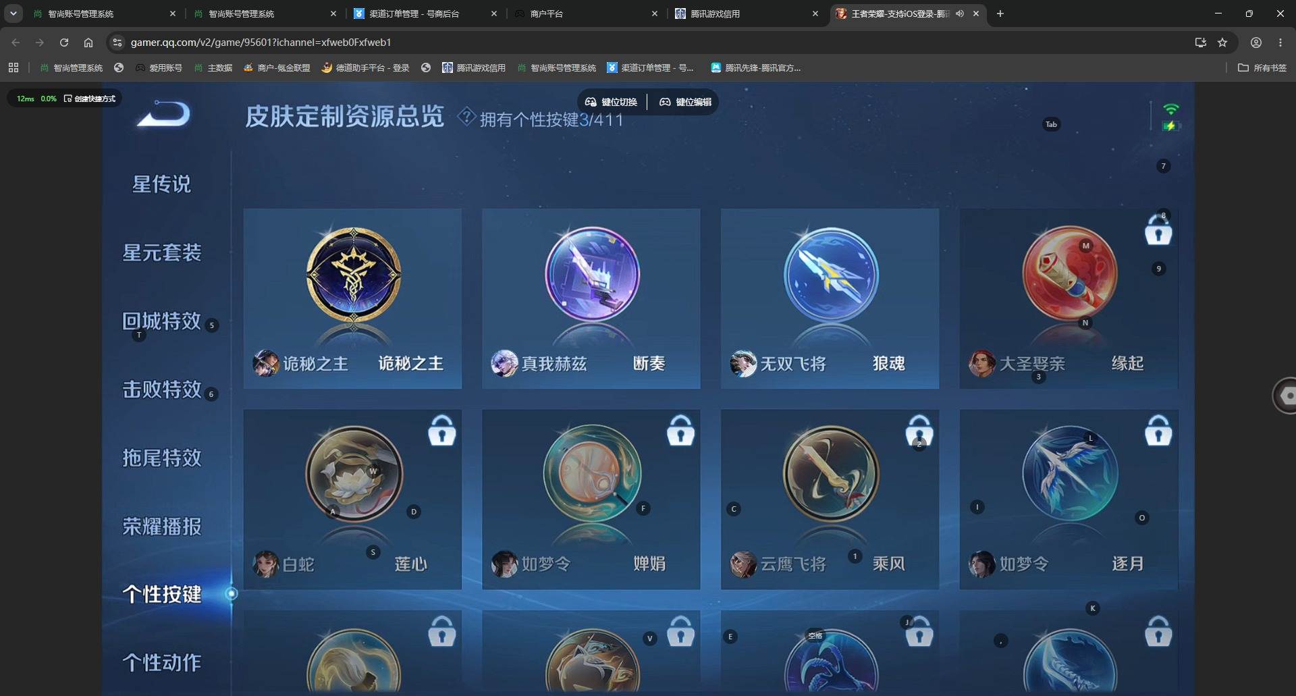Screen dimensions: 1296x696
Task: Select 回城特效 in side menu
Action: pyautogui.click(x=161, y=321)
